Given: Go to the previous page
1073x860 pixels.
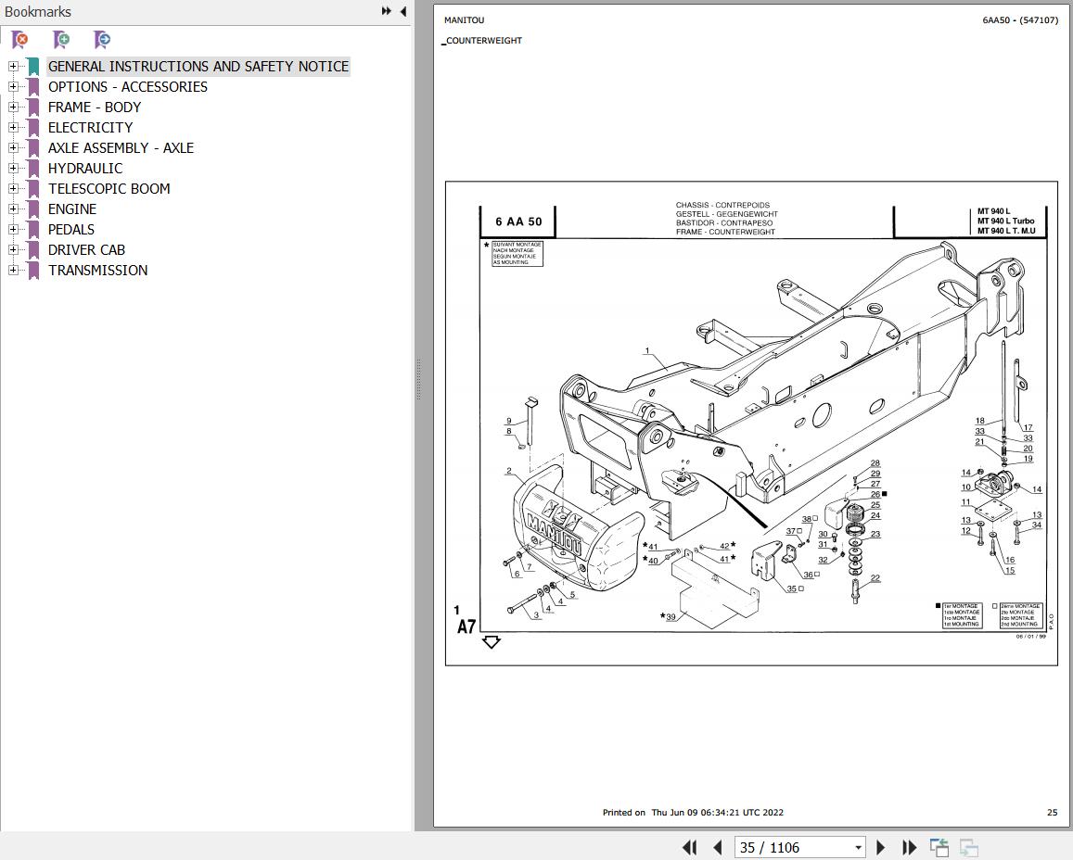Looking at the screenshot, I should [718, 848].
